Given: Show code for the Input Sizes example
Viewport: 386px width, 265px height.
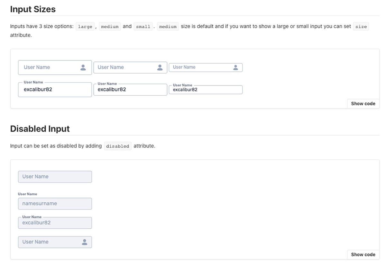Looking at the screenshot, I should coord(363,103).
